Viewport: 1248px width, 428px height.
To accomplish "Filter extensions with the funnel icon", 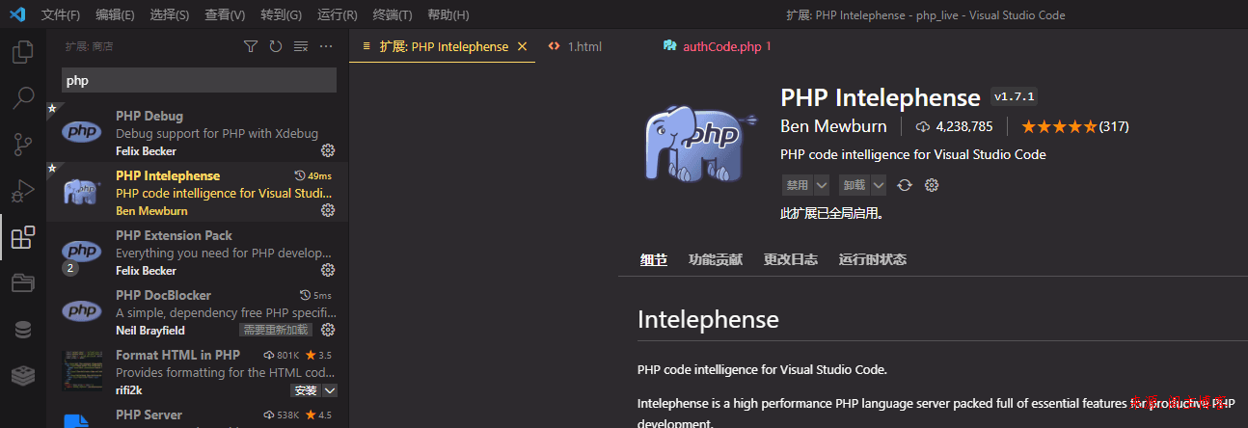I will click(x=251, y=46).
